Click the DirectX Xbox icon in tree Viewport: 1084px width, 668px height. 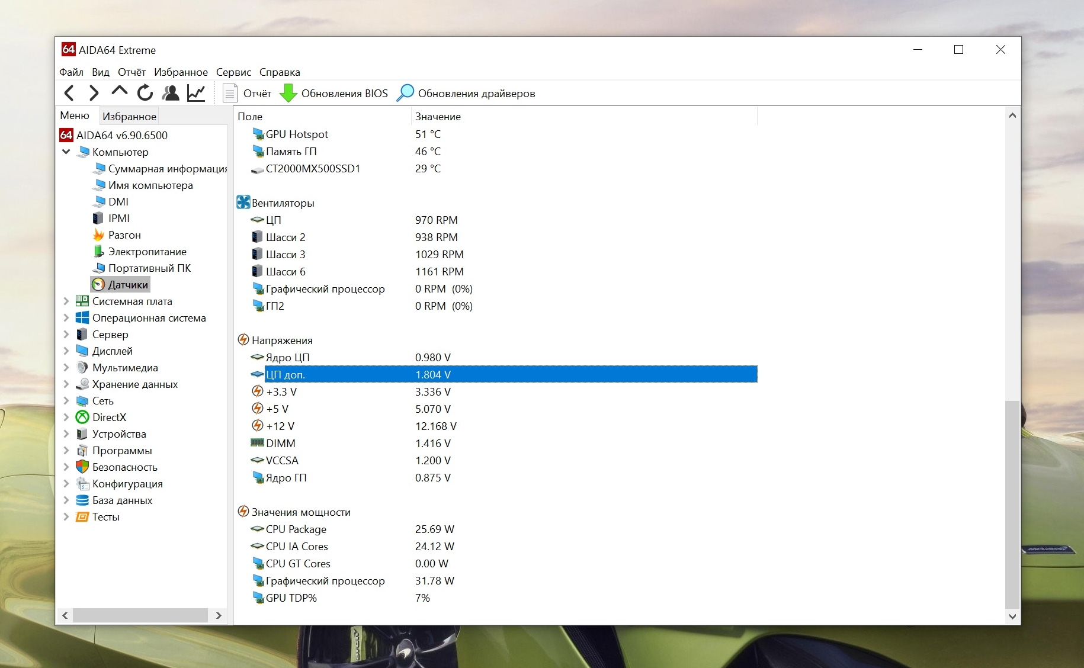pyautogui.click(x=82, y=417)
